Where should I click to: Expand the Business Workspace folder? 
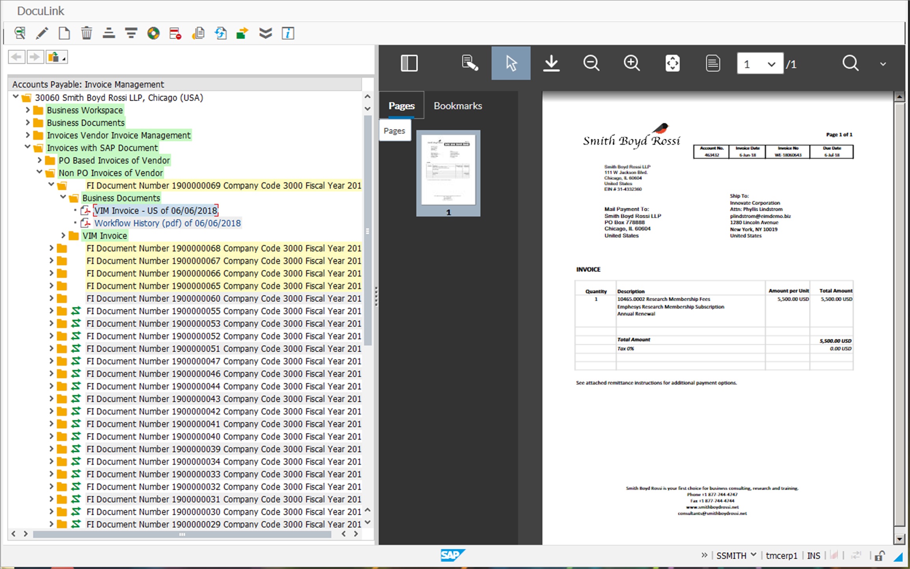28,110
